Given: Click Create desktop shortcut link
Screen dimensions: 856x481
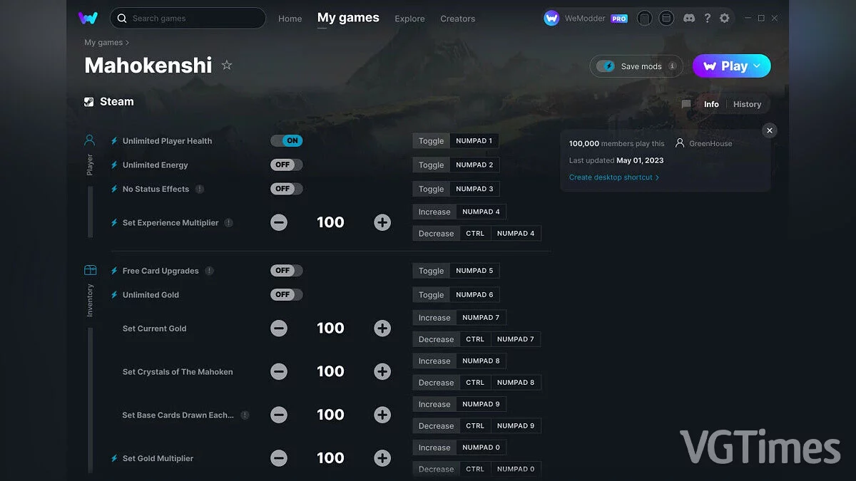Looking at the screenshot, I should tap(613, 177).
